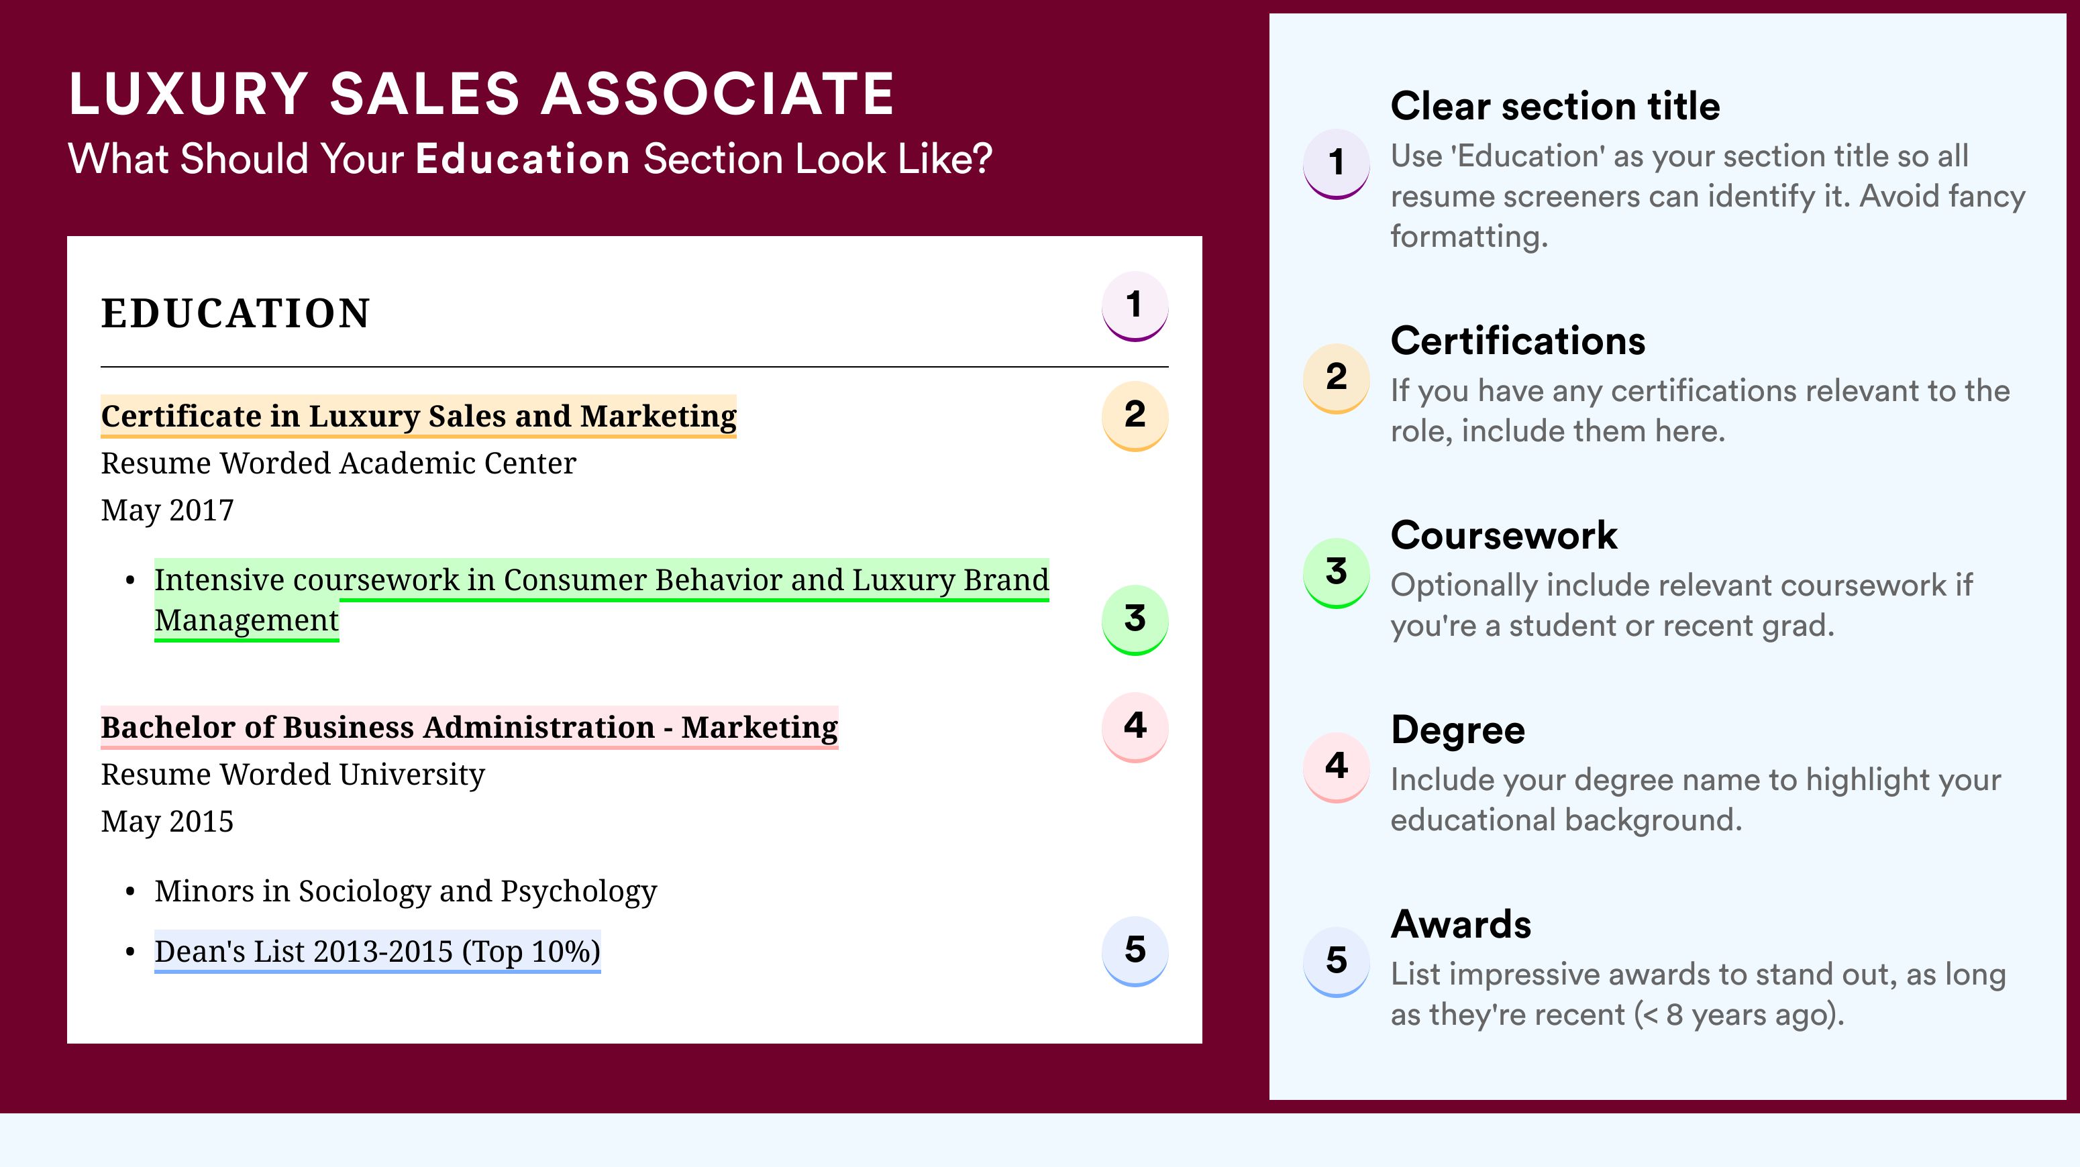Screen dimensions: 2080x1167
Task: Select the number 4 badge beside Degree
Action: [x=1335, y=767]
